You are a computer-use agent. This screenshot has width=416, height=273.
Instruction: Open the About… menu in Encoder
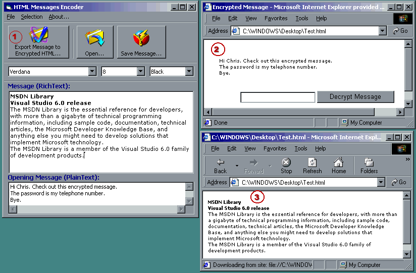click(59, 17)
